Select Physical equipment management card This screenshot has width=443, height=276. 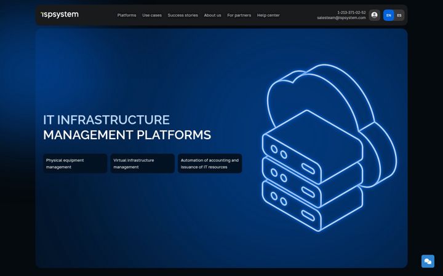[75, 163]
